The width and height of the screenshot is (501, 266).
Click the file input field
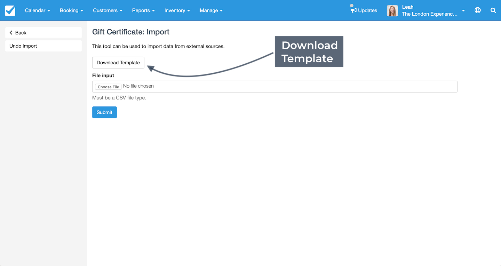coord(275,87)
